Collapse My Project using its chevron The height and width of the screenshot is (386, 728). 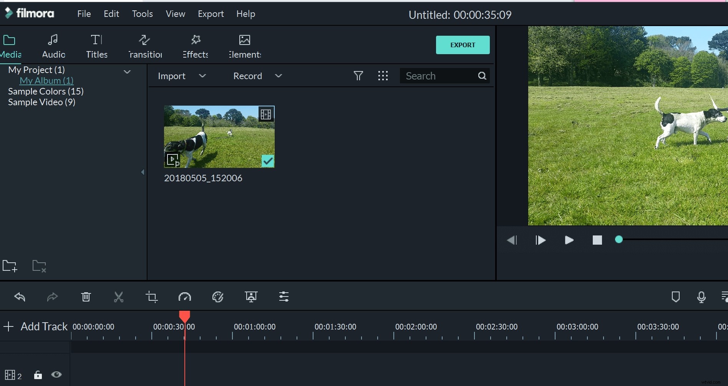pyautogui.click(x=127, y=71)
